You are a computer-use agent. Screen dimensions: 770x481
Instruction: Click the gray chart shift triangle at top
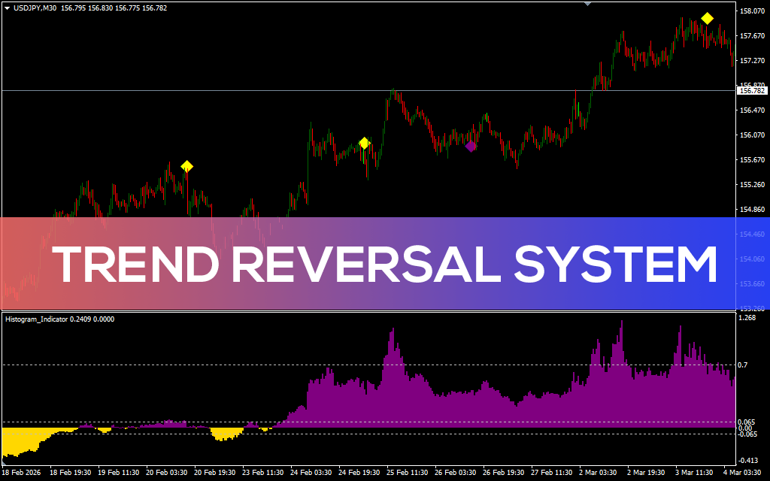click(x=587, y=4)
